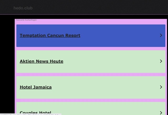Click chevron arrow on Couples Hotel row
The image size is (168, 115).
161,113
